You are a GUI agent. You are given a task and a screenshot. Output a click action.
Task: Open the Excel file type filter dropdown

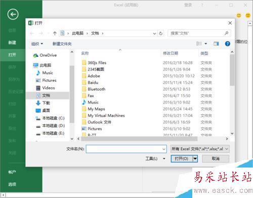[200, 149]
